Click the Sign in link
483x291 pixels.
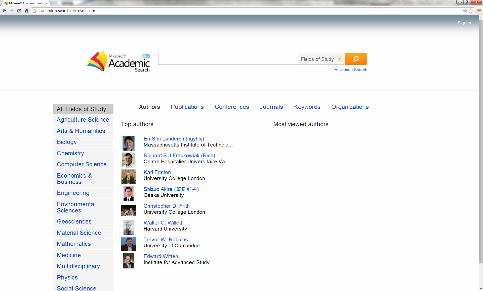pyautogui.click(x=464, y=23)
